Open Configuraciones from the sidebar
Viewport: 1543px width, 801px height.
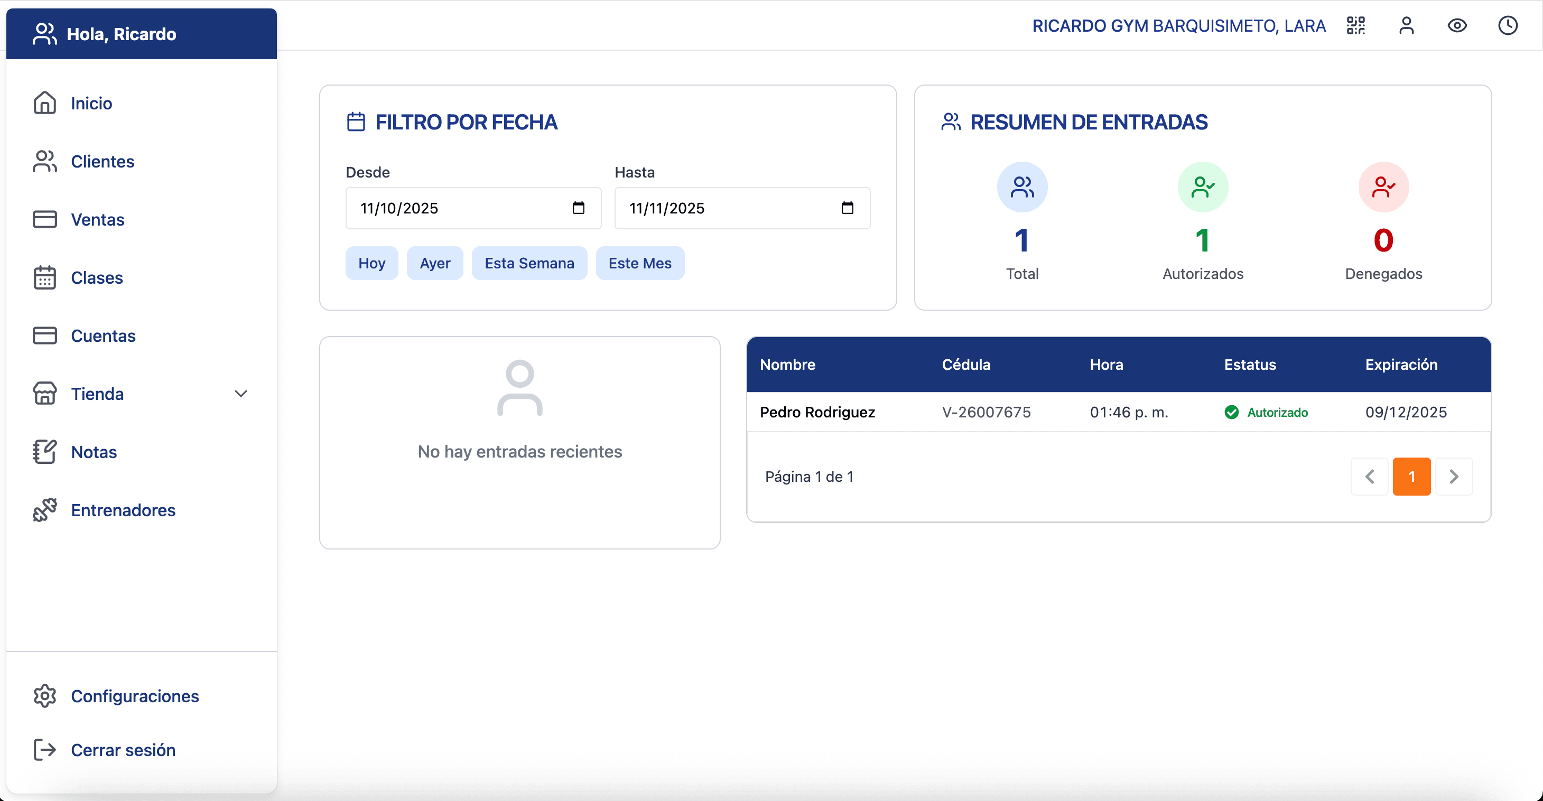click(135, 696)
